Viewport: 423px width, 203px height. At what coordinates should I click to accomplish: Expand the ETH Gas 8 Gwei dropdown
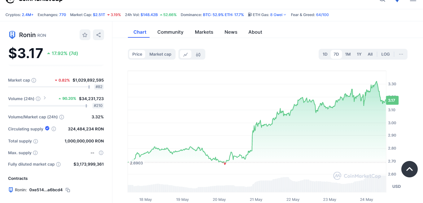click(278, 15)
